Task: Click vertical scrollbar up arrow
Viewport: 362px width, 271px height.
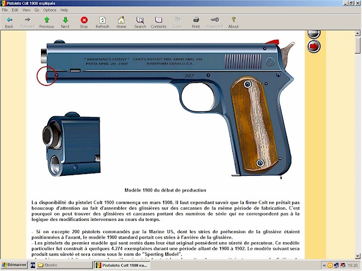Action: [358, 33]
